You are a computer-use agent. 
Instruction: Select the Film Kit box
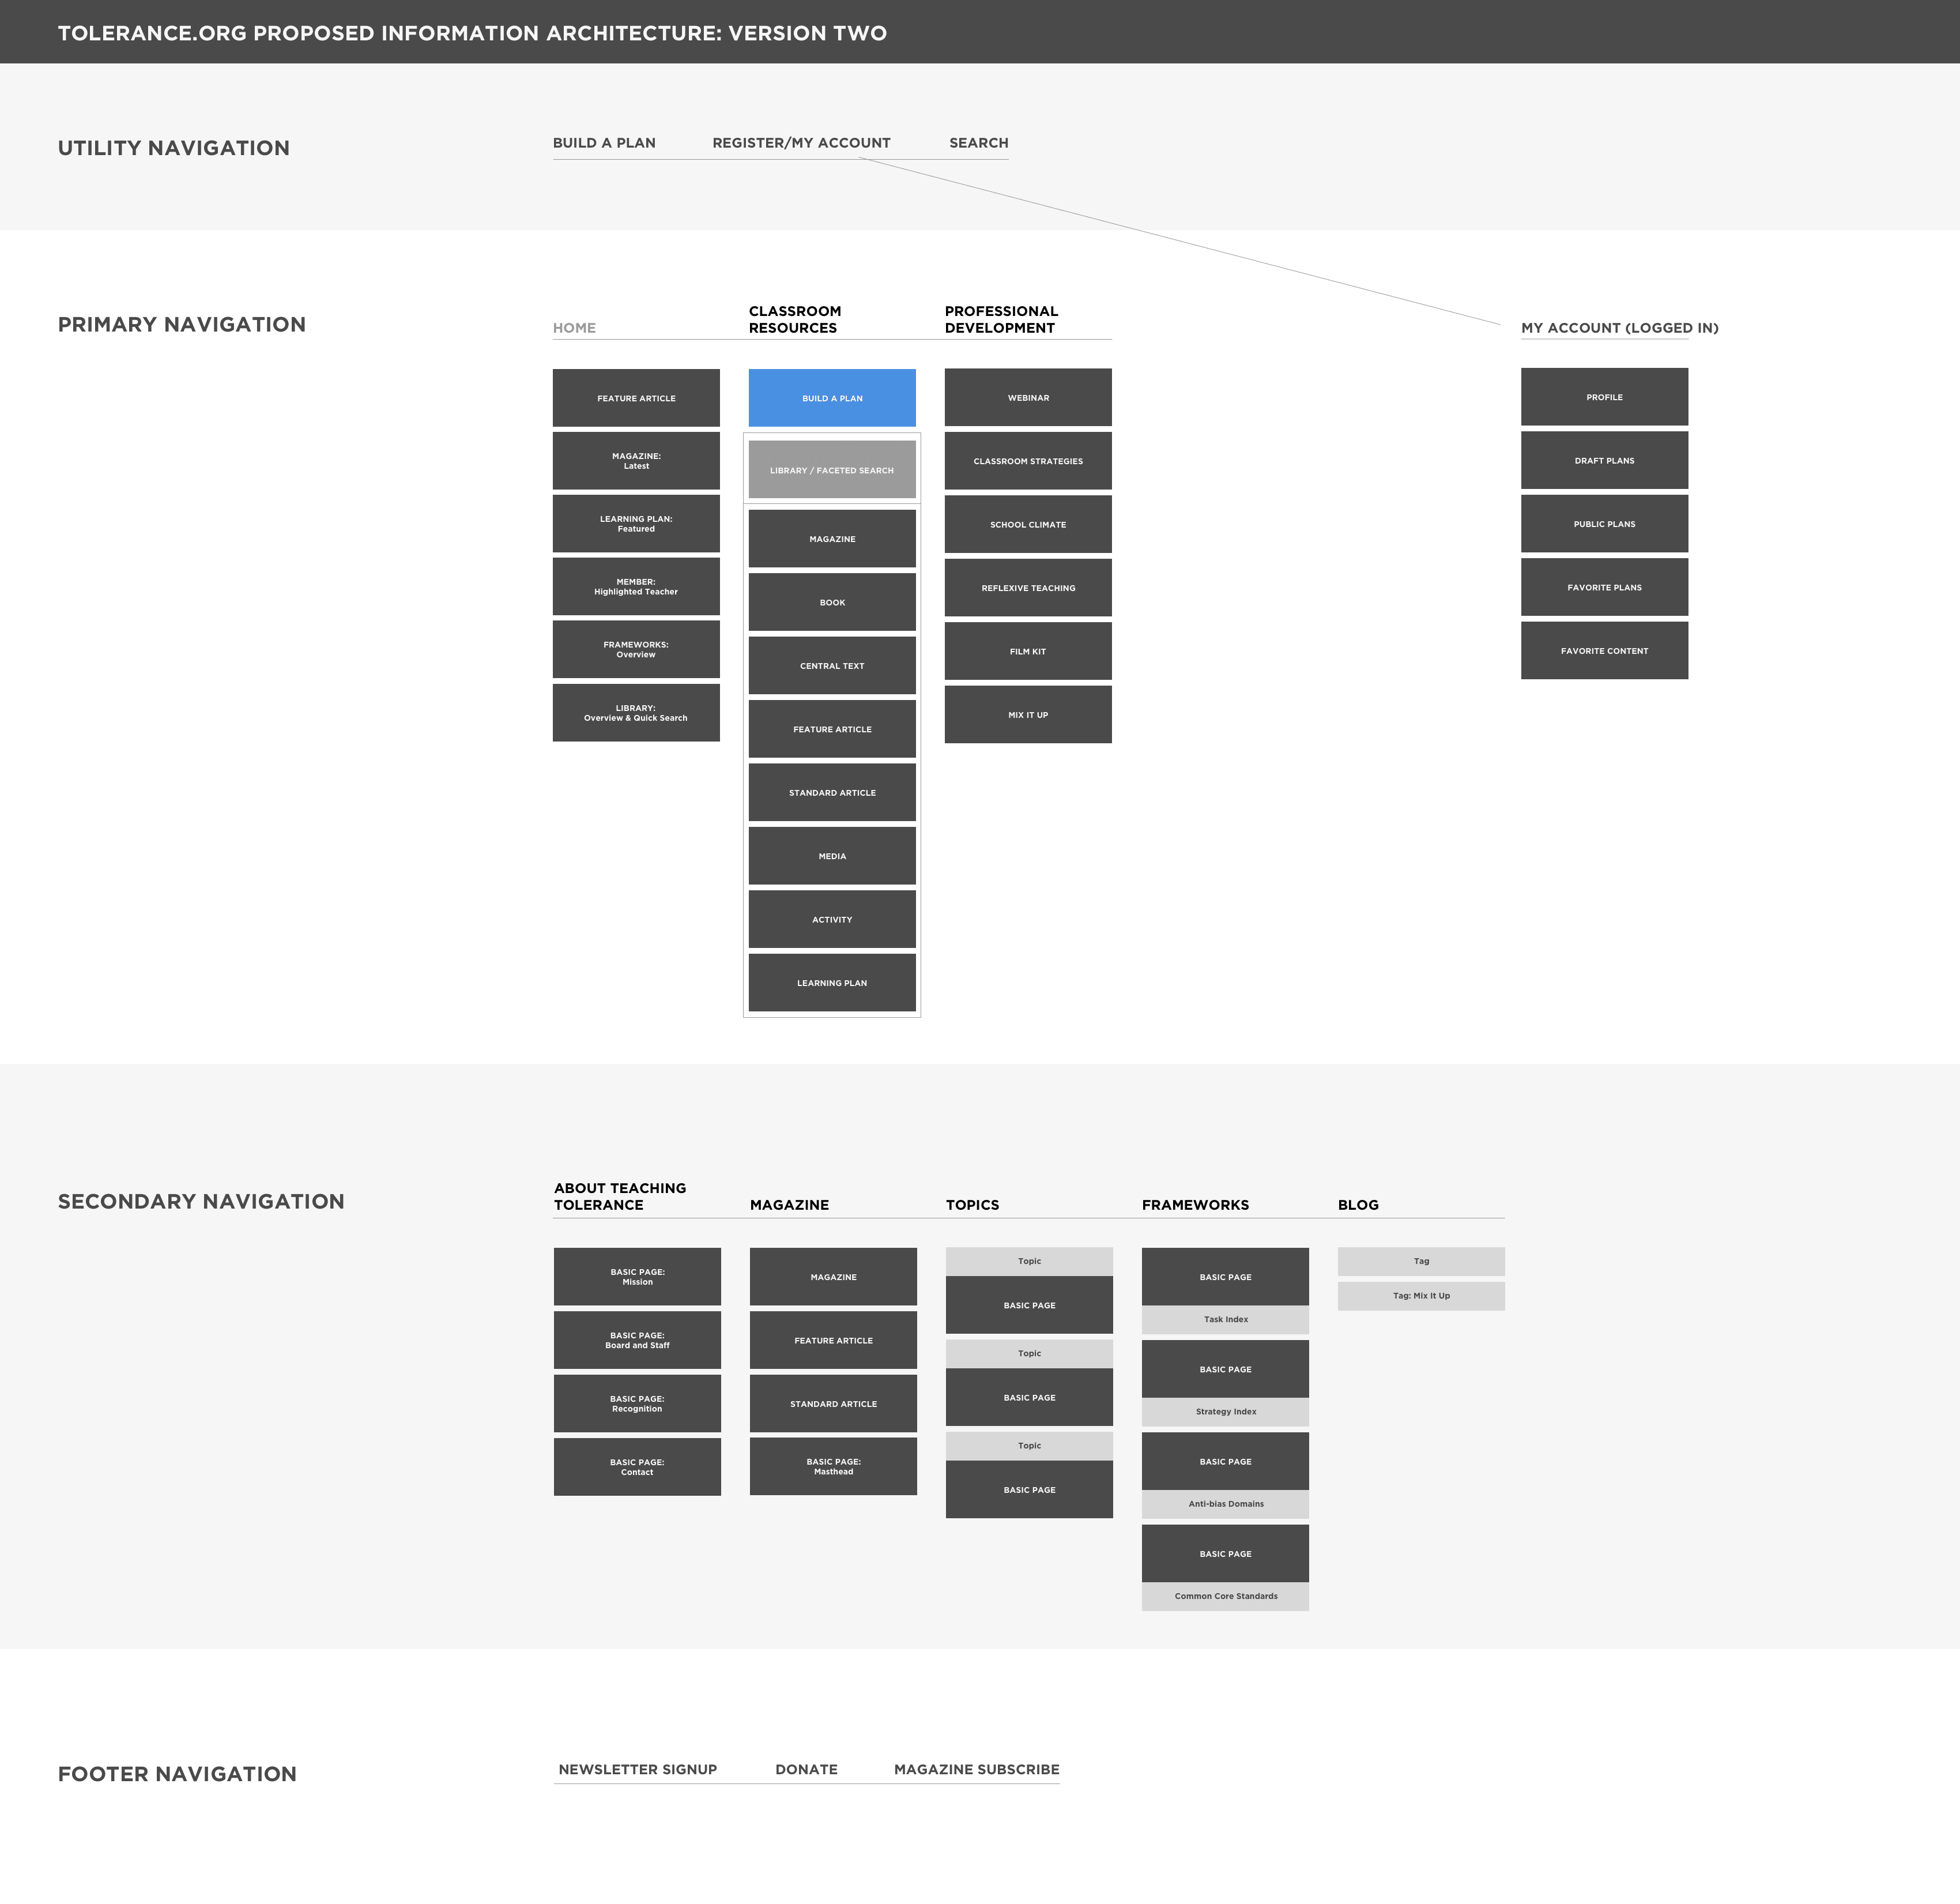[x=1028, y=651]
